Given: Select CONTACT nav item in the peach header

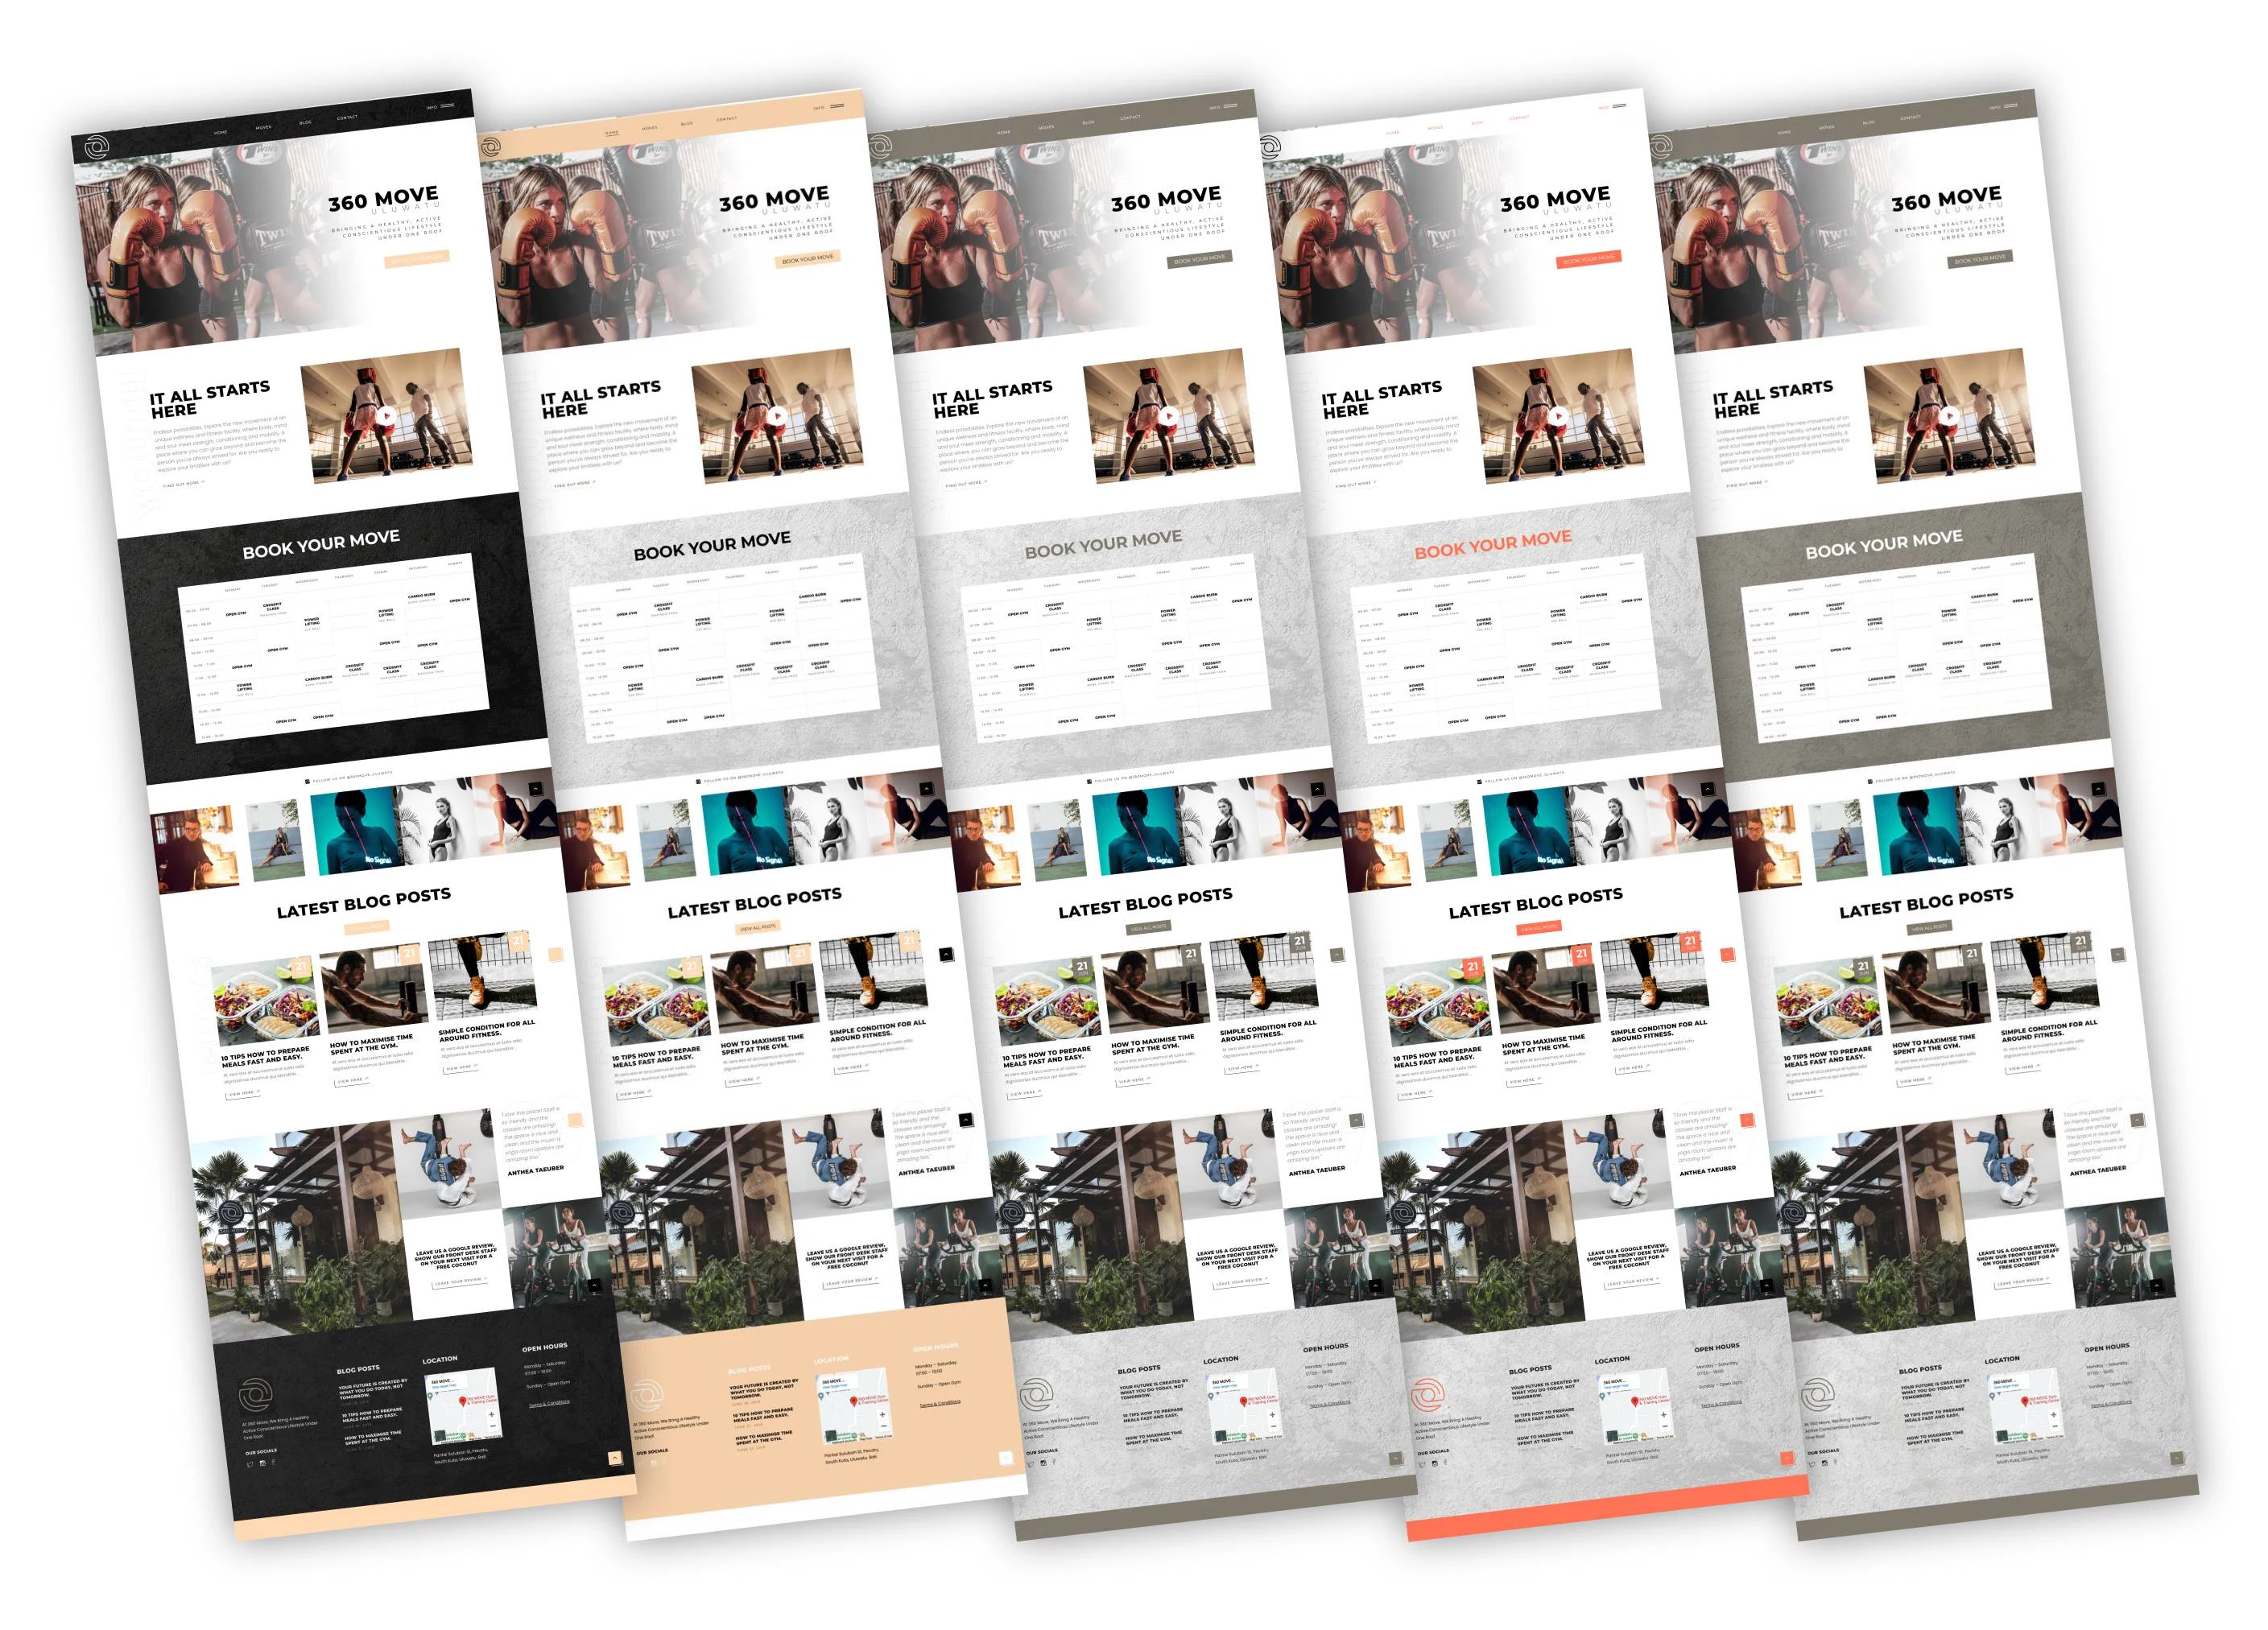Looking at the screenshot, I should coord(727,119).
